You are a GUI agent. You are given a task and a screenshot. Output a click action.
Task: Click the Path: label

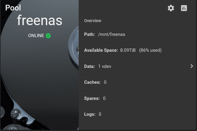click(x=89, y=34)
